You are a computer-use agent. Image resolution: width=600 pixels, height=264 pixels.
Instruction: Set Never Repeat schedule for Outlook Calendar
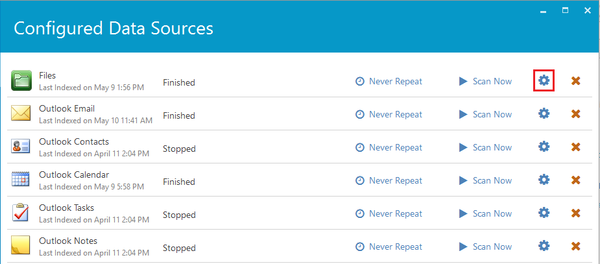tap(389, 180)
